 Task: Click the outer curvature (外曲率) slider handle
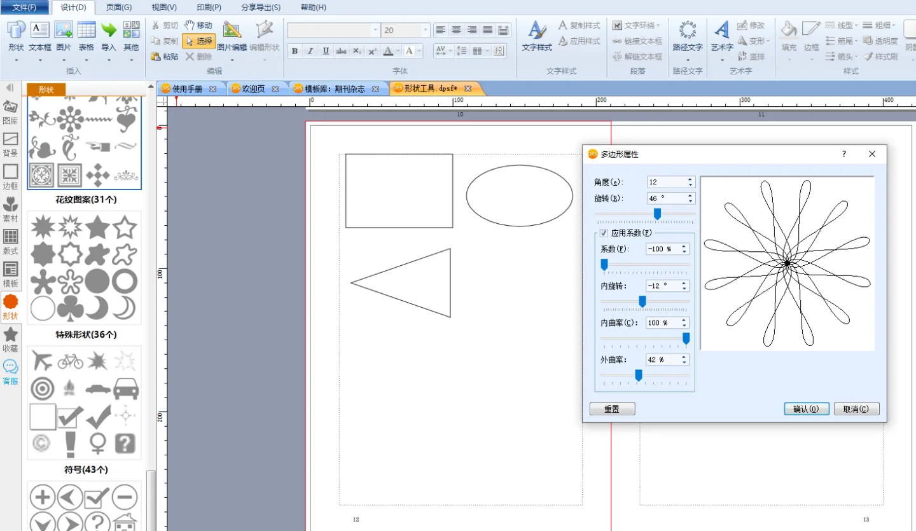tap(639, 376)
